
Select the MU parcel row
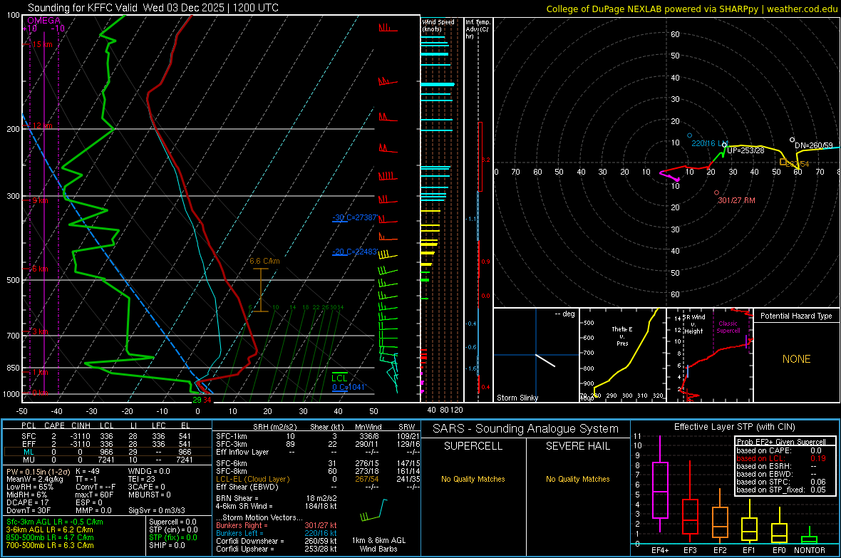[107, 459]
